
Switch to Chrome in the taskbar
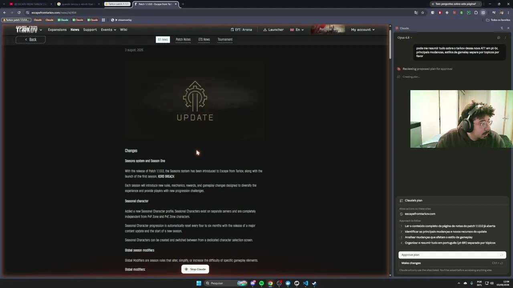tap(271, 283)
